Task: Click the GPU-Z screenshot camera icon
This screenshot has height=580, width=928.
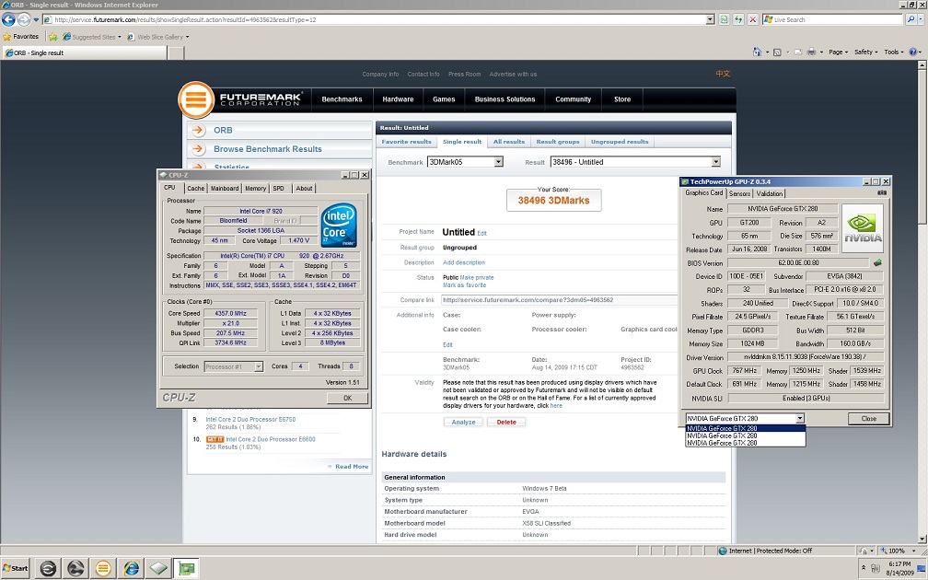Action: [x=882, y=193]
